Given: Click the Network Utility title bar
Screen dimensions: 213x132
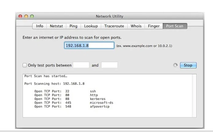Looking at the screenshot, I should tap(109, 16).
